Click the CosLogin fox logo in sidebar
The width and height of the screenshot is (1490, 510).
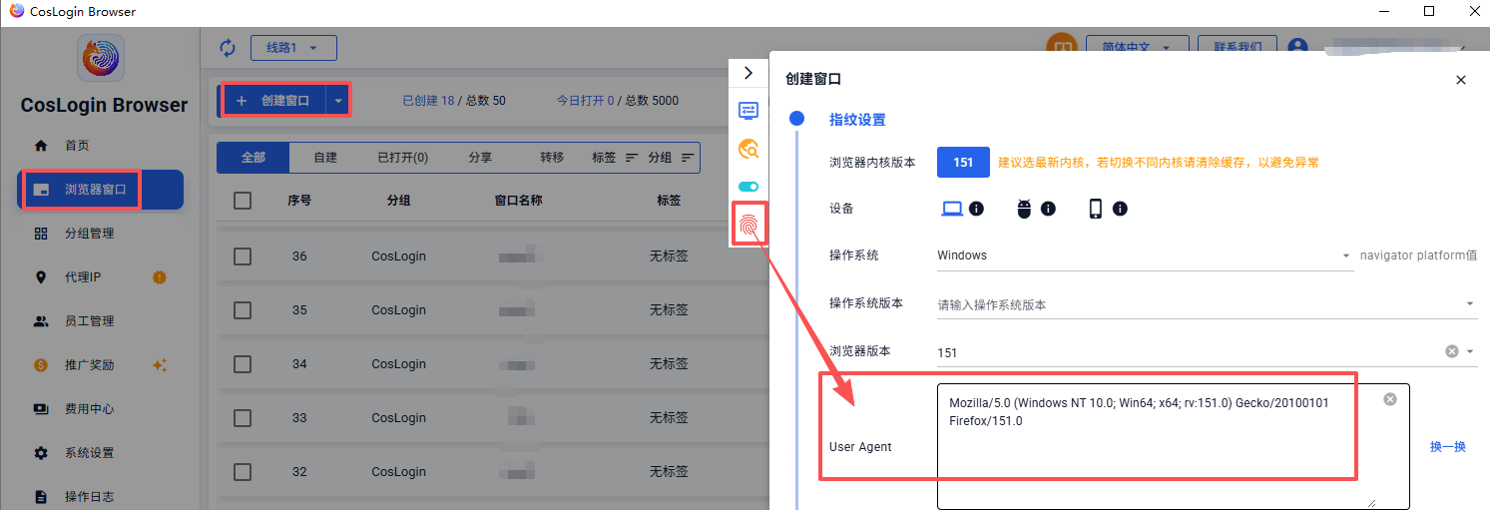coord(101,57)
